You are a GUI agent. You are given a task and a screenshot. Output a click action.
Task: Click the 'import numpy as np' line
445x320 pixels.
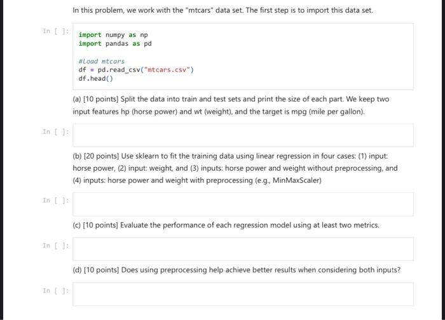click(x=113, y=35)
